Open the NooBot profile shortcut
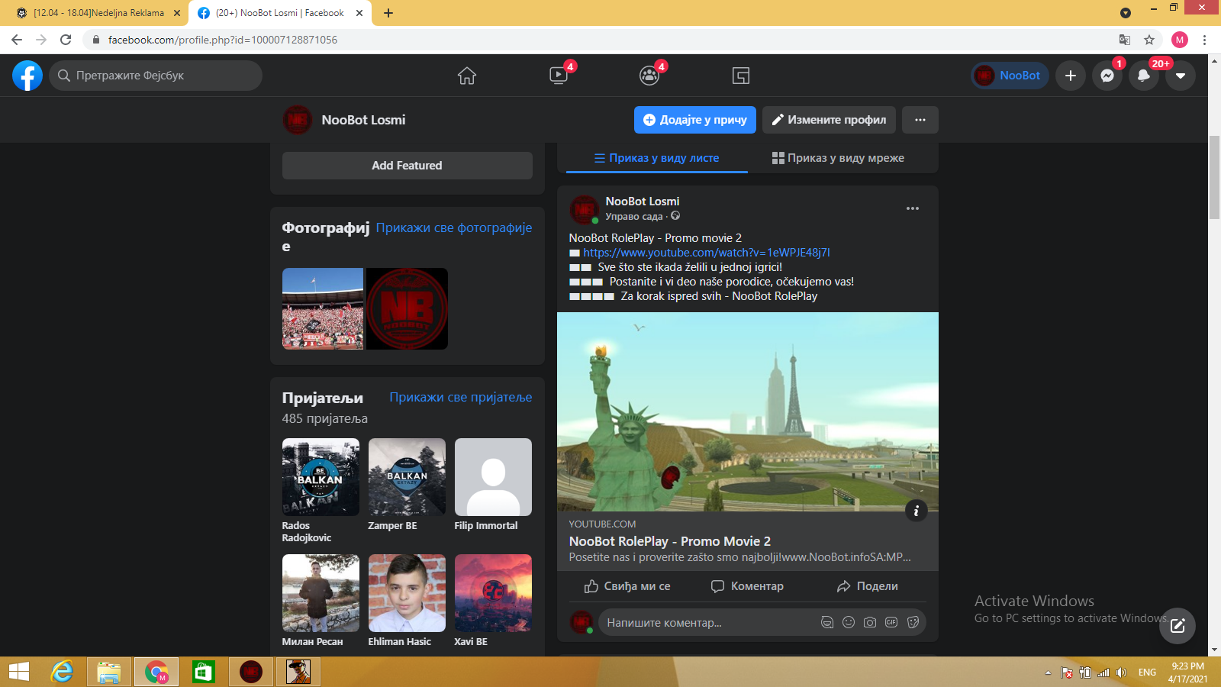 1010,76
